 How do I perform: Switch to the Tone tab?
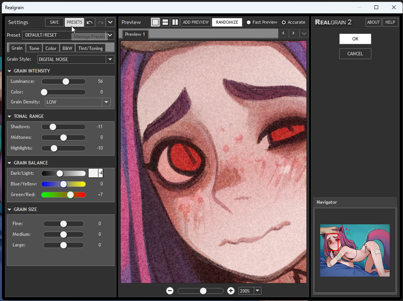tap(34, 48)
